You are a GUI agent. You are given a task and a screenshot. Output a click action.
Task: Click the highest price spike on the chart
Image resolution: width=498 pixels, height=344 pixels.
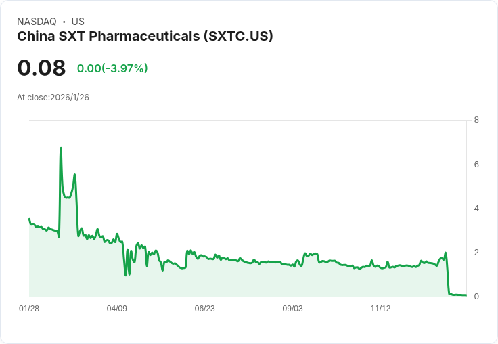point(61,148)
